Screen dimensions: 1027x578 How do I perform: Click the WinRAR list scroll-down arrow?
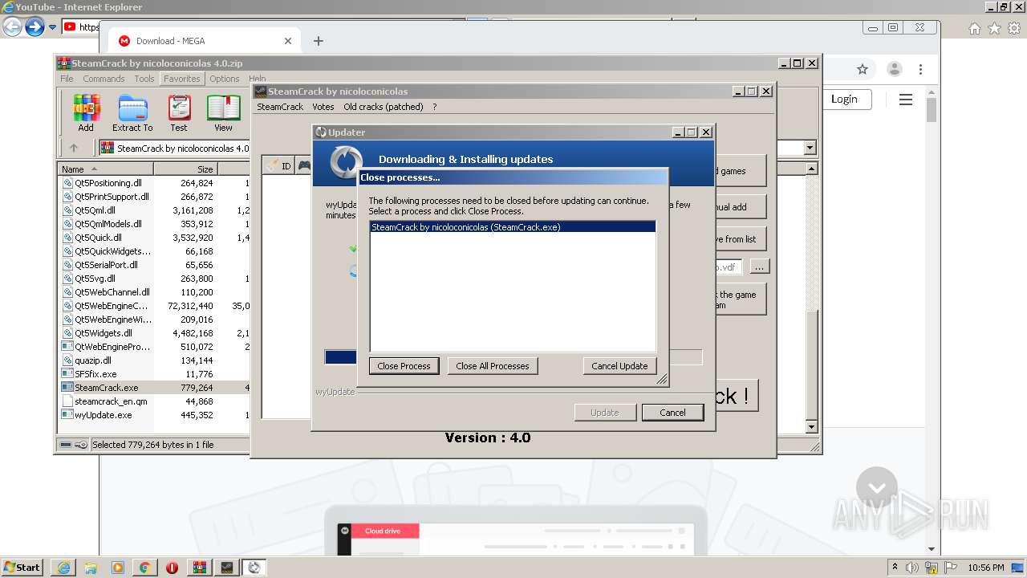(x=811, y=427)
